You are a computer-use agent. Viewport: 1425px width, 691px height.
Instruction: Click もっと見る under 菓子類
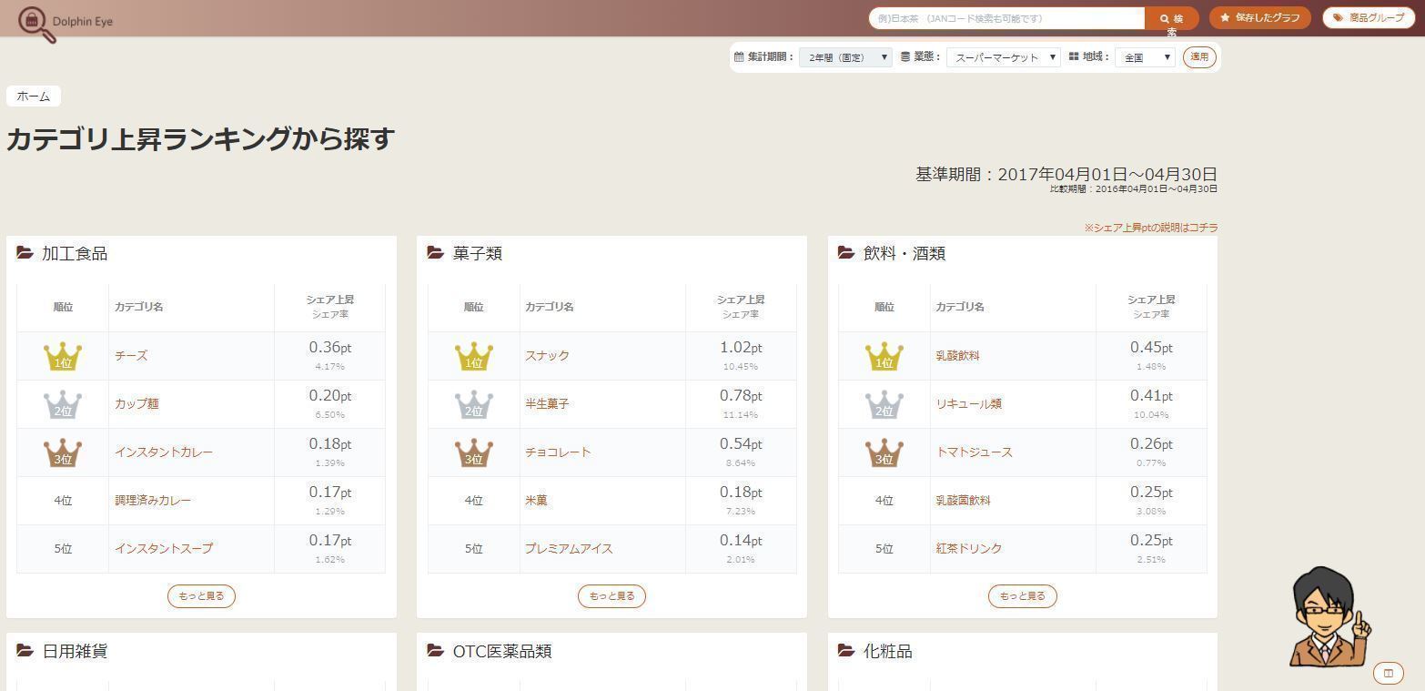(611, 596)
